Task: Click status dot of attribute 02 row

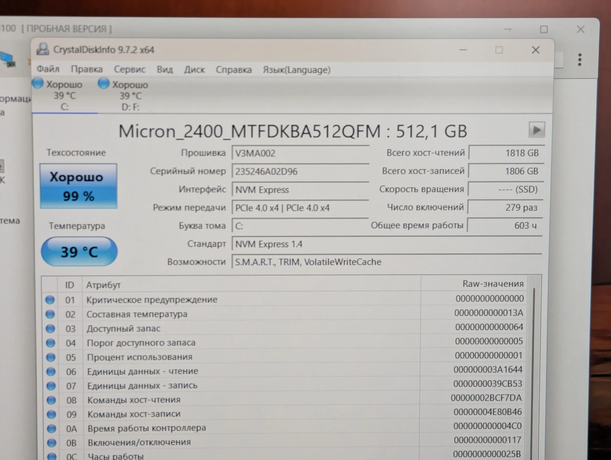Action: (x=50, y=314)
